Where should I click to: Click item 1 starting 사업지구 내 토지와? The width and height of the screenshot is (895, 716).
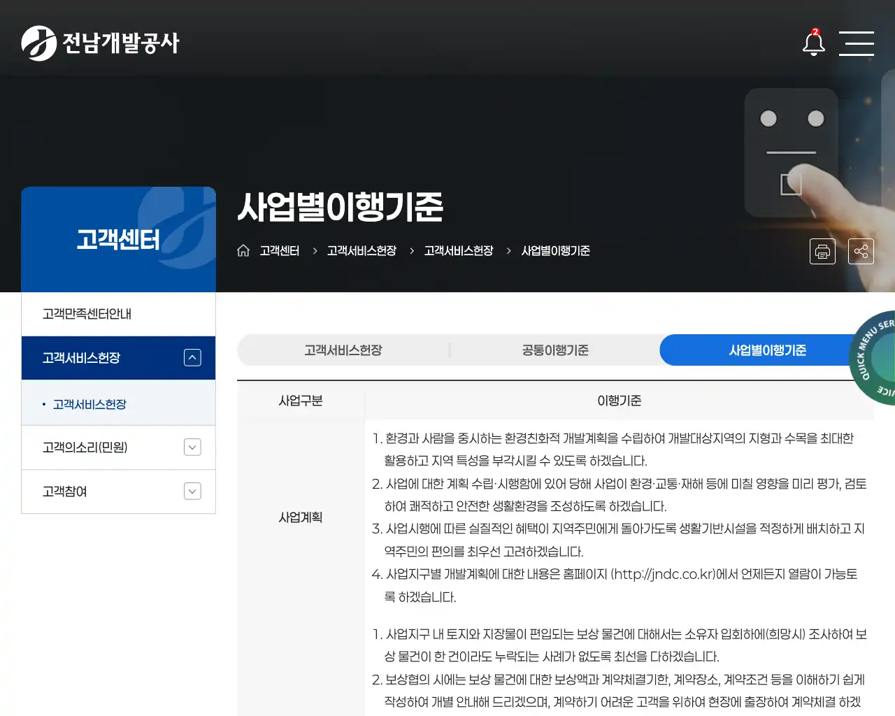(x=620, y=645)
